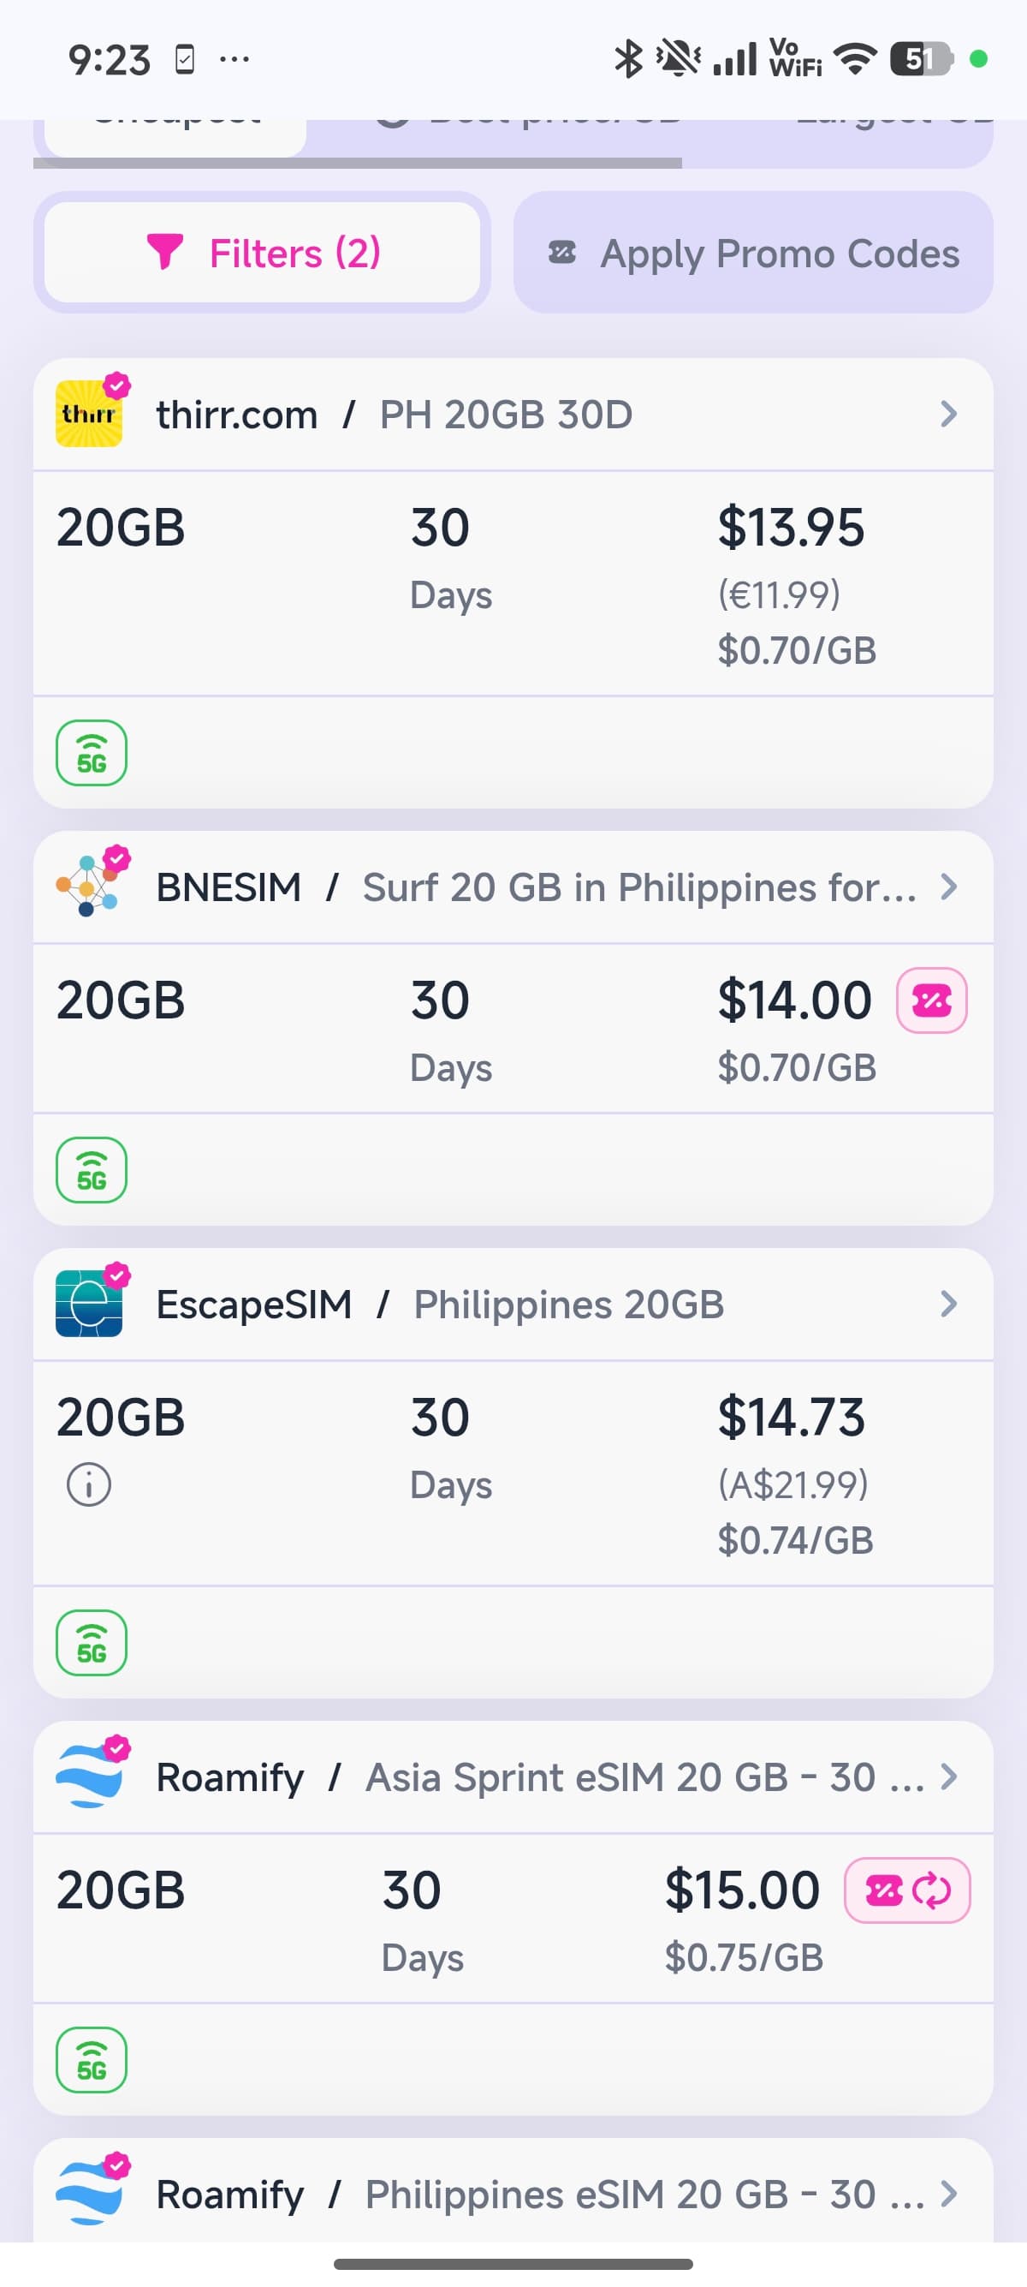This screenshot has width=1027, height=2287.
Task: Tap the 5G badge on EscapeSIM plan
Action: point(92,1643)
